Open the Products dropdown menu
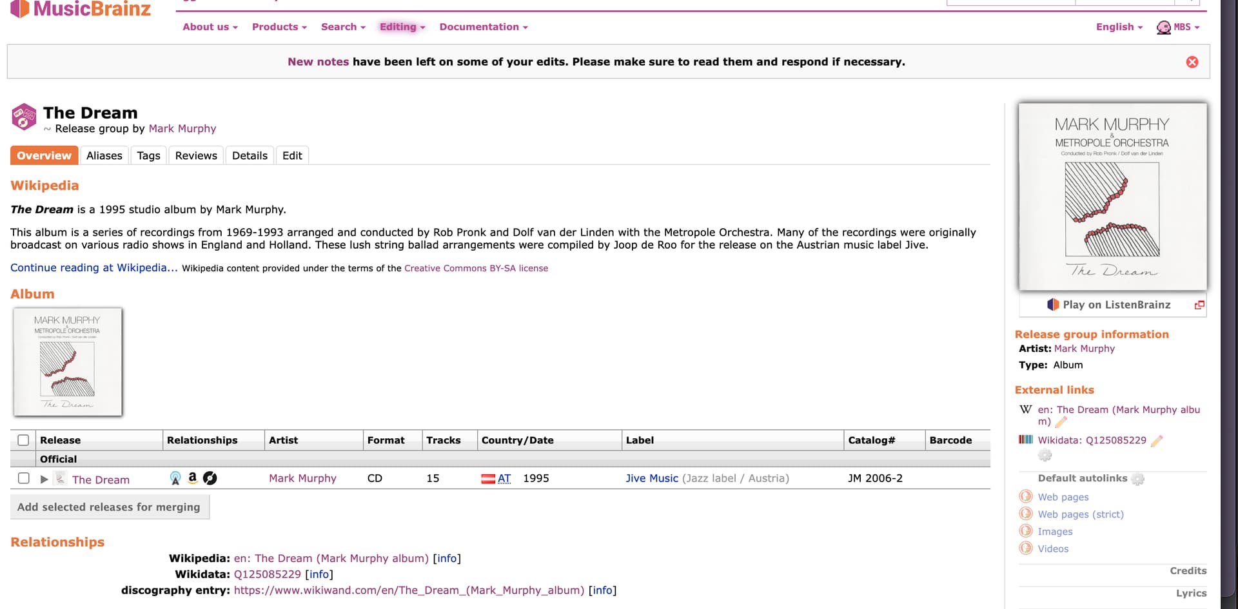 279,27
